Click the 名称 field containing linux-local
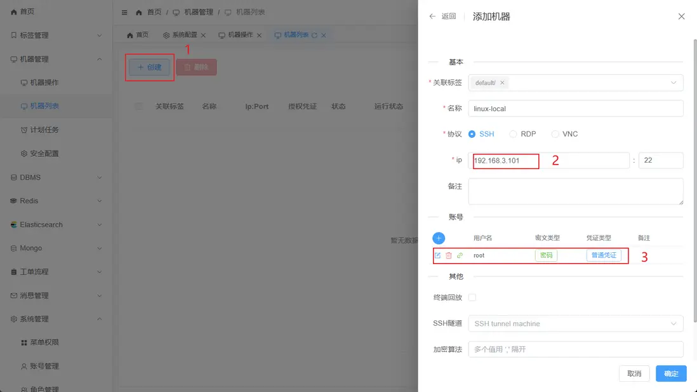Screen dimensions: 697x392 [576, 109]
